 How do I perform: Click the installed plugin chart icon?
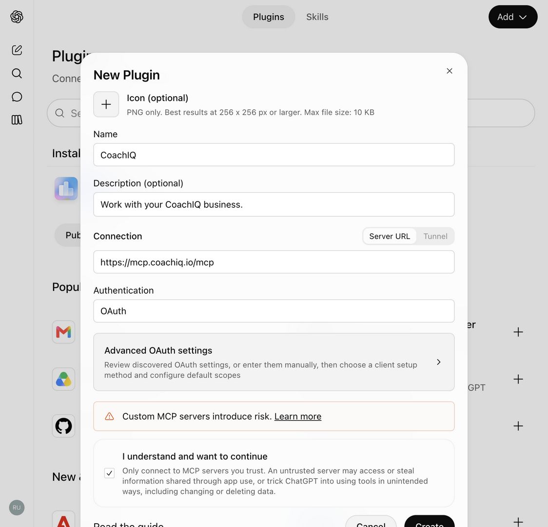[66, 188]
